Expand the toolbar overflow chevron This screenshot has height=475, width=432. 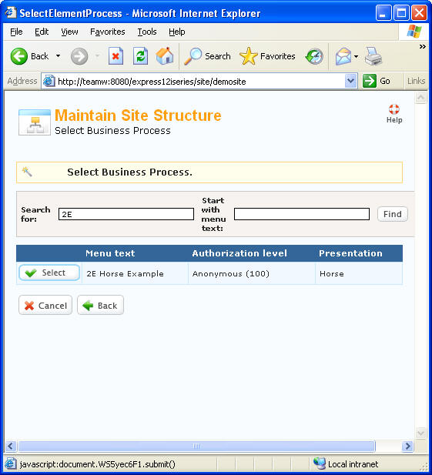coord(422,46)
